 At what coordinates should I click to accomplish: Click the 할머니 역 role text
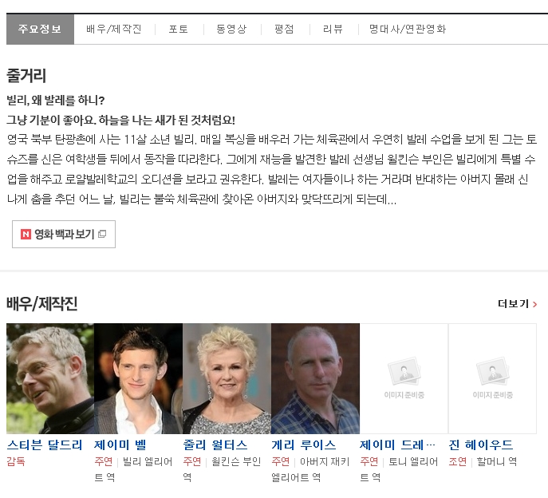click(497, 461)
